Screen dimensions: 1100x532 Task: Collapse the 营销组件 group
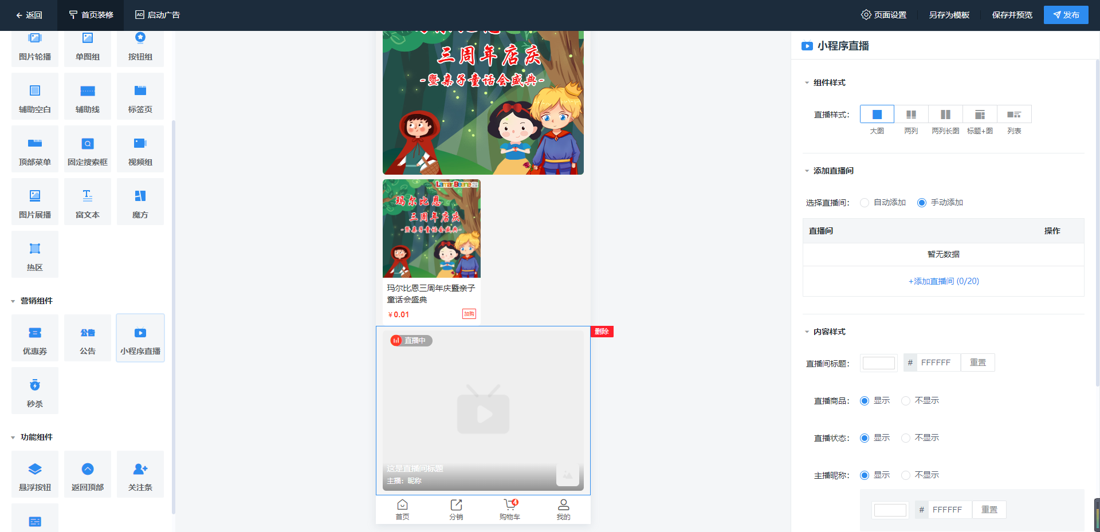[32, 301]
